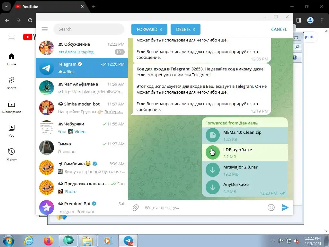Go forward in the browser
Image resolution: width=329 pixels, height=247 pixels.
pos(19,20)
